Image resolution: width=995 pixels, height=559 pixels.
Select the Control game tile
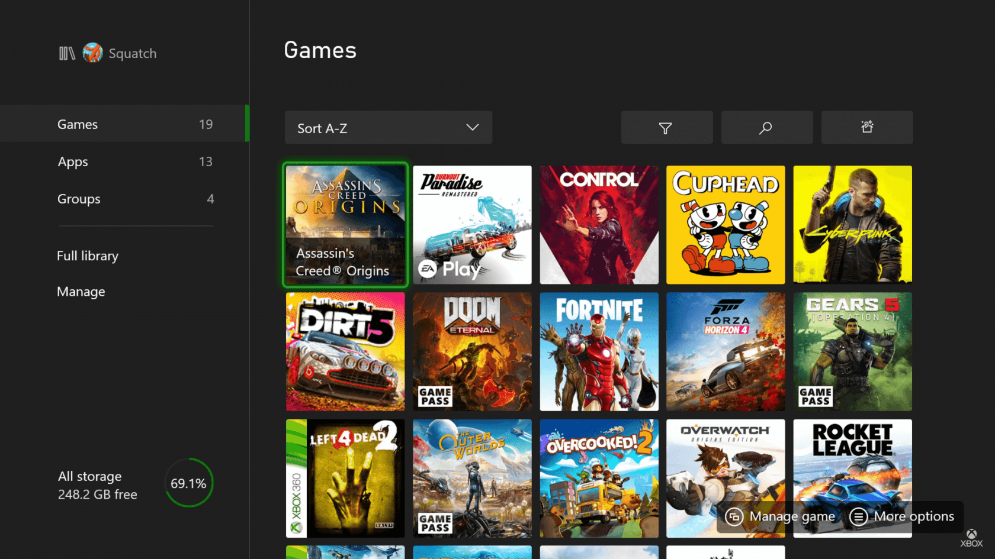[599, 225]
